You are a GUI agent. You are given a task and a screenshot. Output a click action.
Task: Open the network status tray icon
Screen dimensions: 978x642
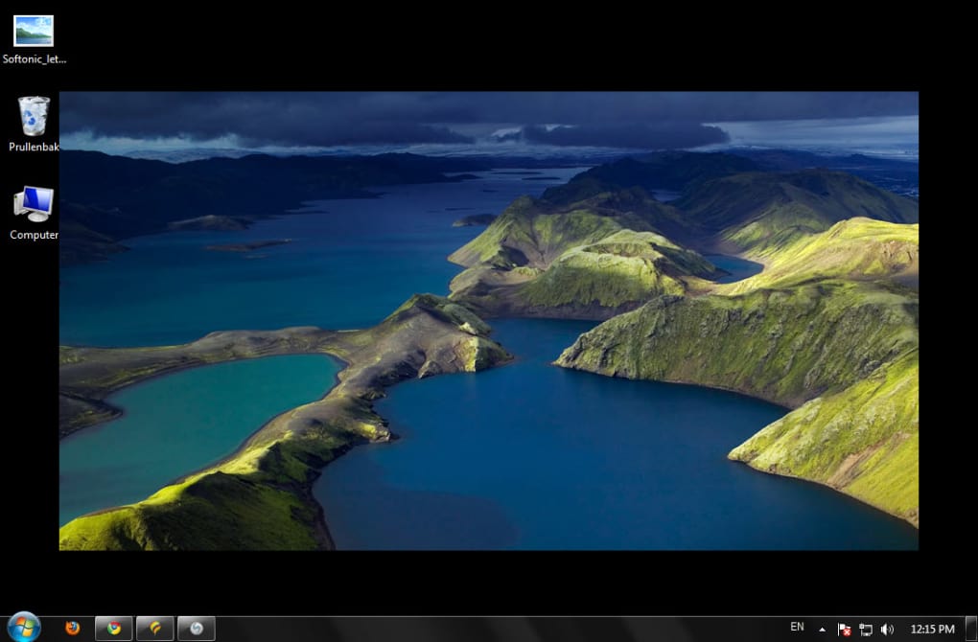pos(866,630)
